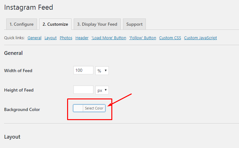
Task: Open the Custom JavaScript quick link
Action: tap(200, 38)
